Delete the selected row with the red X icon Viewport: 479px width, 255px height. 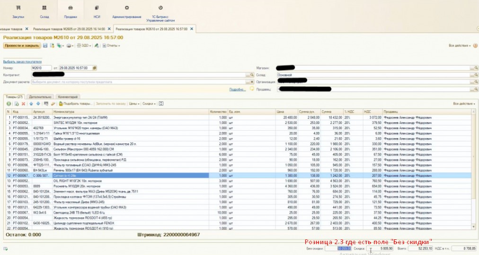(x=23, y=104)
